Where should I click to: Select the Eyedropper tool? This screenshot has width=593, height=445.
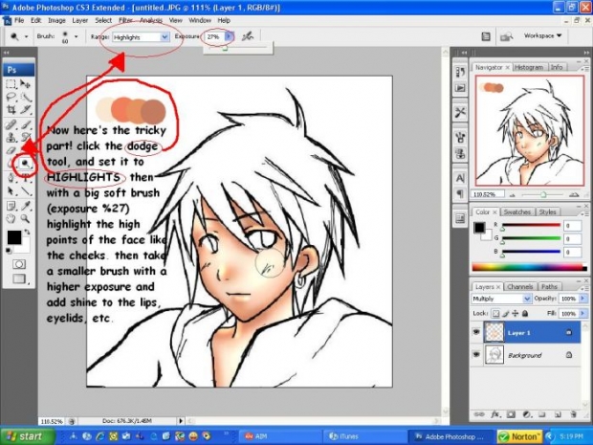pyautogui.click(x=25, y=206)
